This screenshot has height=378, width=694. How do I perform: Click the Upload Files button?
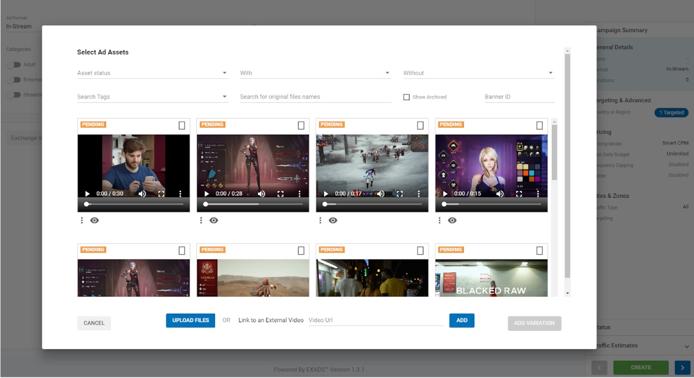[x=190, y=321]
